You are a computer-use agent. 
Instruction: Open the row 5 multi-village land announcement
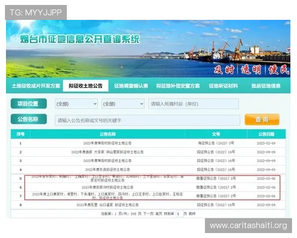point(107,178)
